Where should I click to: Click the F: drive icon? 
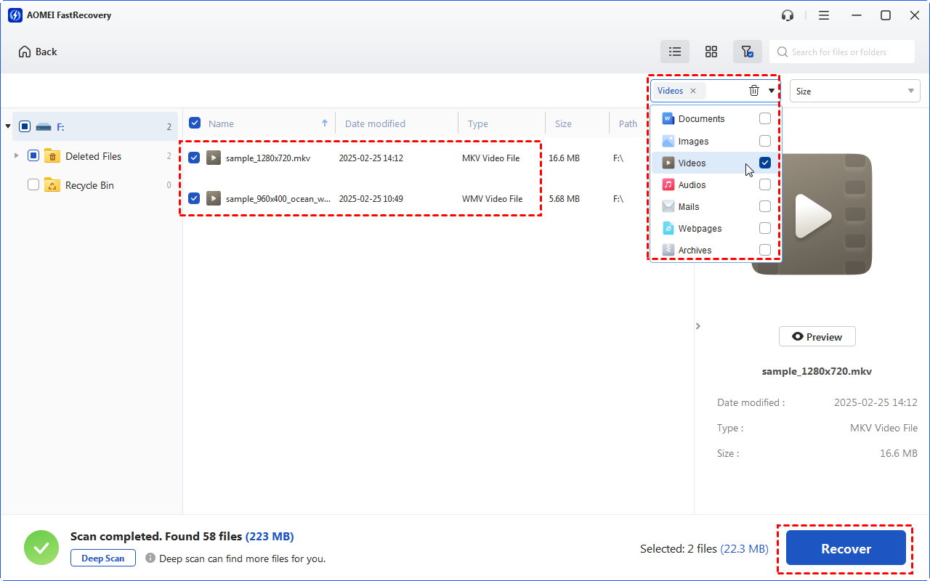pos(44,126)
